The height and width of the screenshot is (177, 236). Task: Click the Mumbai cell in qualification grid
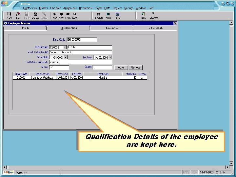pyautogui.click(x=103, y=78)
